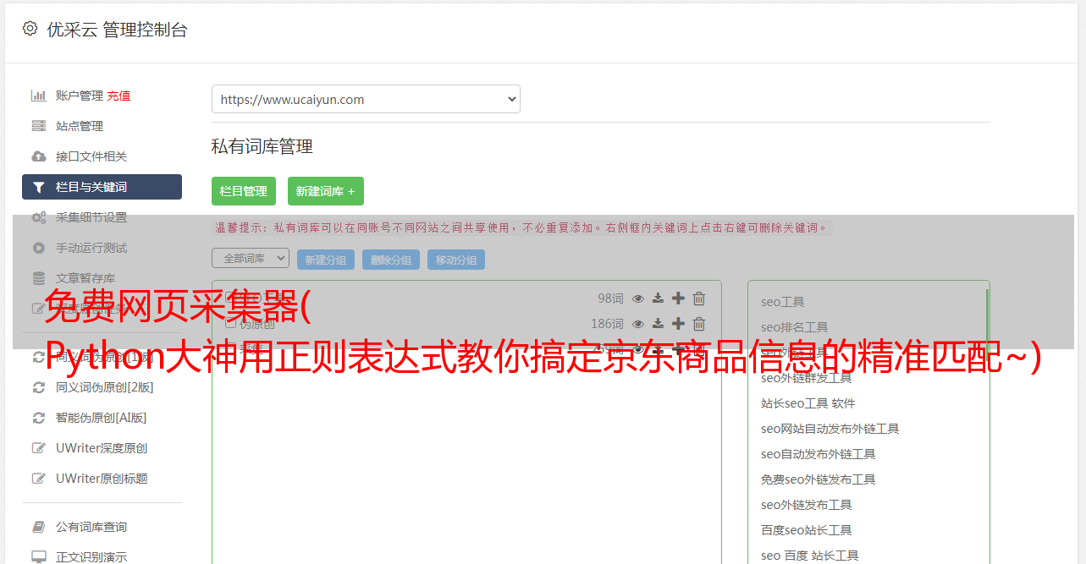1086x564 pixels.
Task: Select keyword seo排名工具
Action: [x=795, y=327]
